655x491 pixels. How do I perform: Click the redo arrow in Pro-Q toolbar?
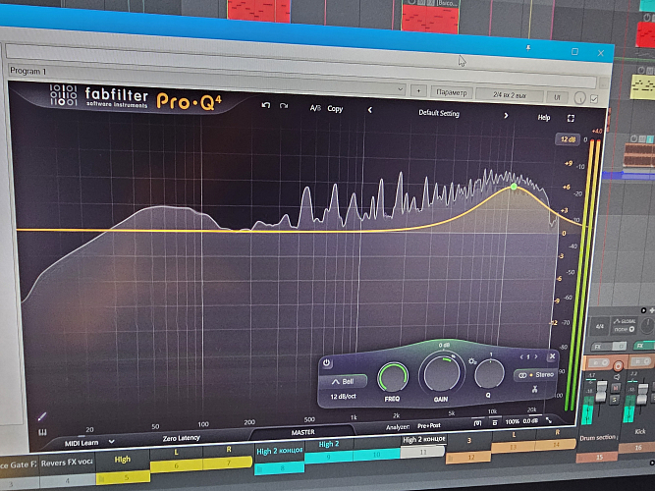pyautogui.click(x=283, y=107)
